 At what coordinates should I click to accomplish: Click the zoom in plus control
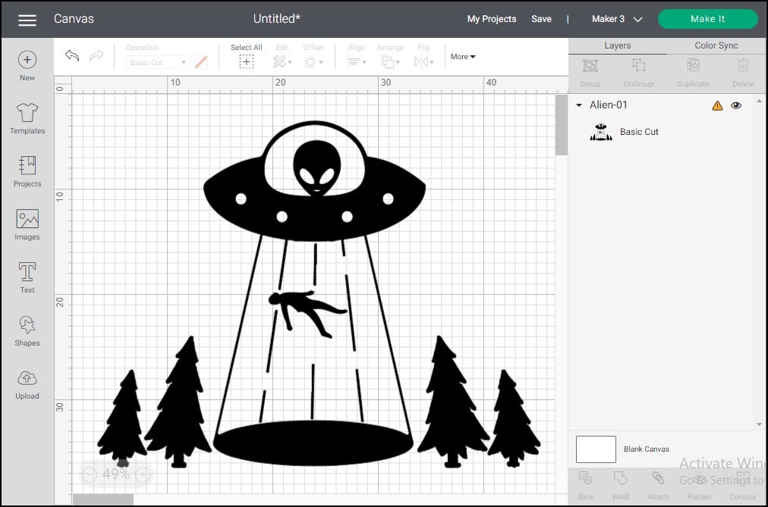tap(142, 474)
